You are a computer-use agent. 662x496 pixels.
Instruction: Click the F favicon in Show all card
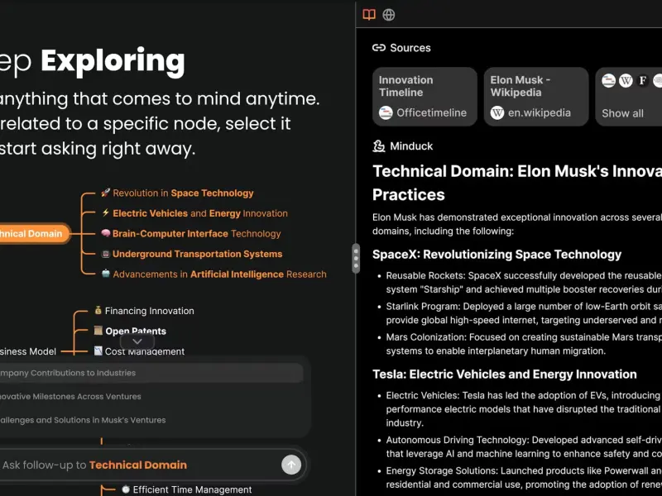point(643,80)
